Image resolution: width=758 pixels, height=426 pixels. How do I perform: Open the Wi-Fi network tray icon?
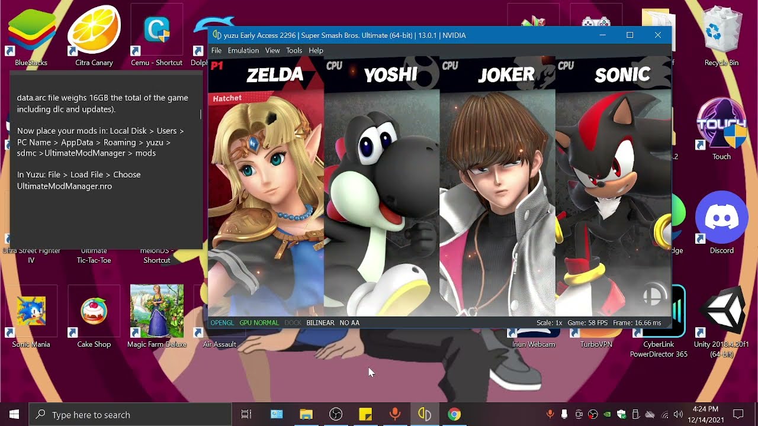point(664,414)
